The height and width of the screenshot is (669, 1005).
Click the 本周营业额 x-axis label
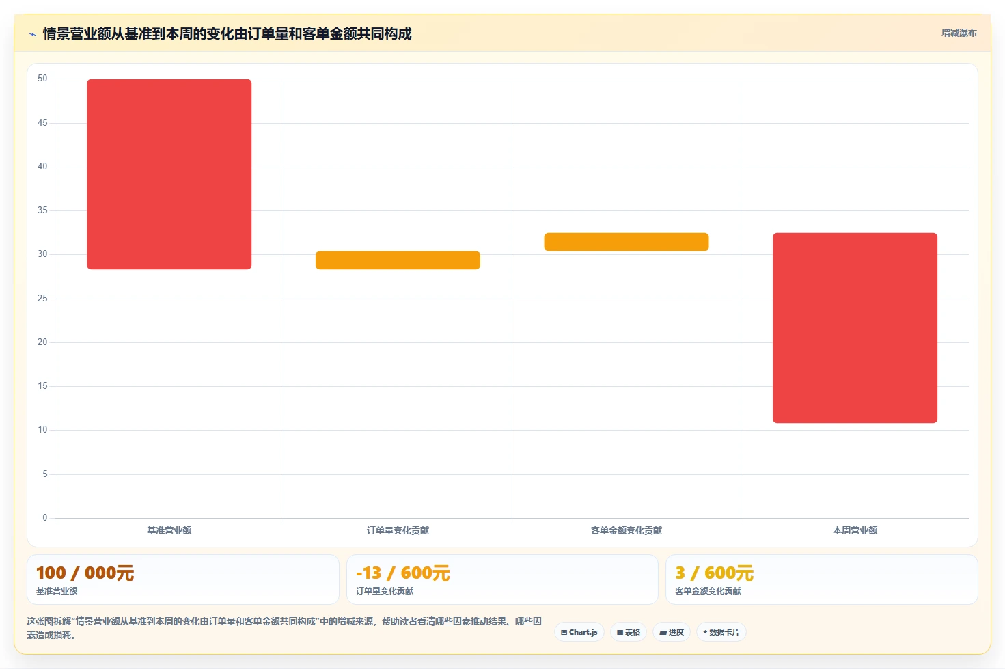click(855, 530)
